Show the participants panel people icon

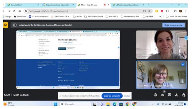tap(163, 95)
